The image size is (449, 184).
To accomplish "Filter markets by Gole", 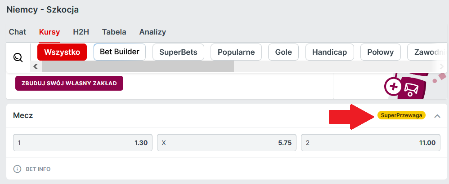I will pos(283,52).
